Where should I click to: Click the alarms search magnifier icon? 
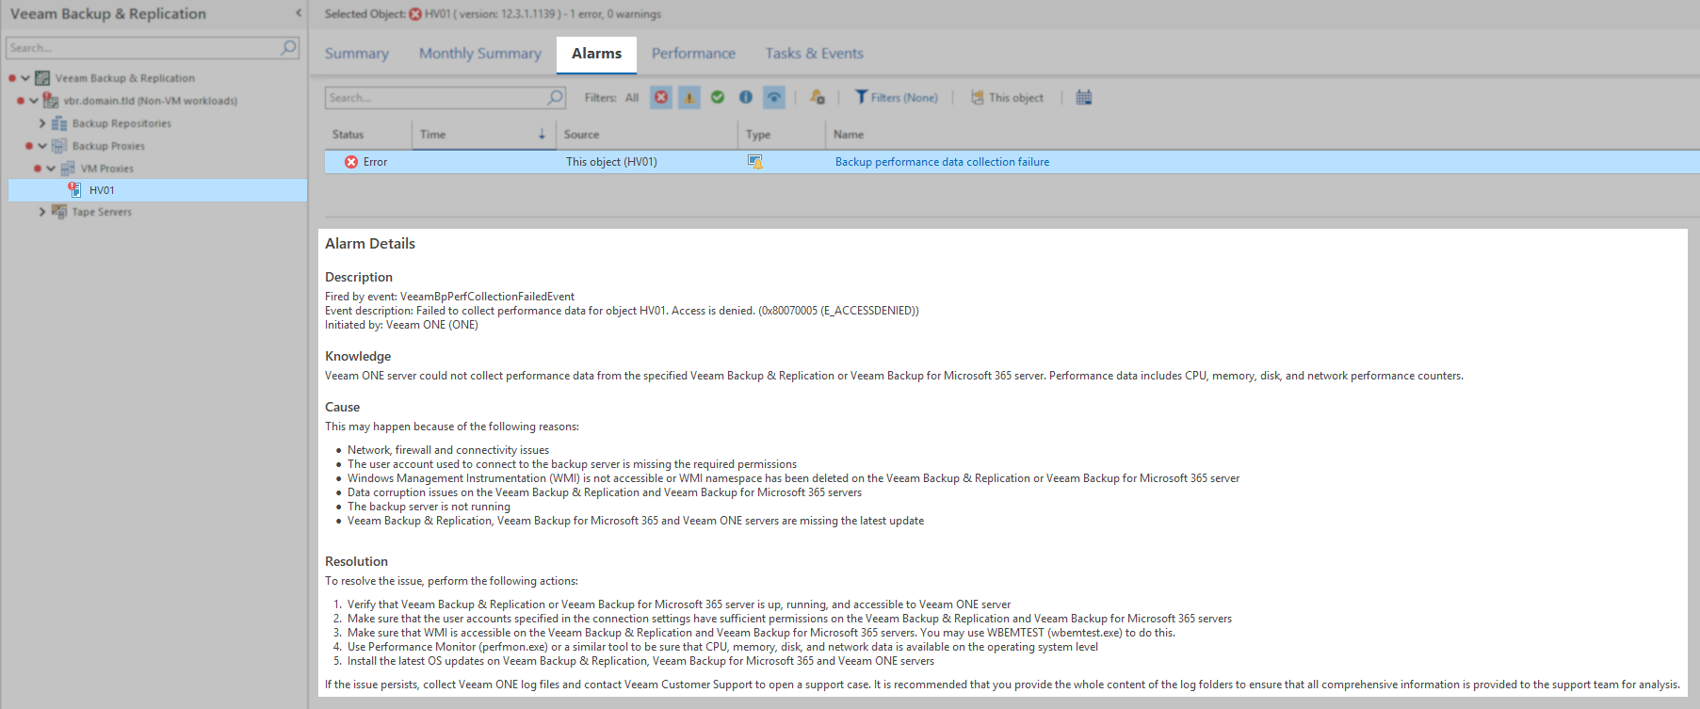[x=556, y=98]
